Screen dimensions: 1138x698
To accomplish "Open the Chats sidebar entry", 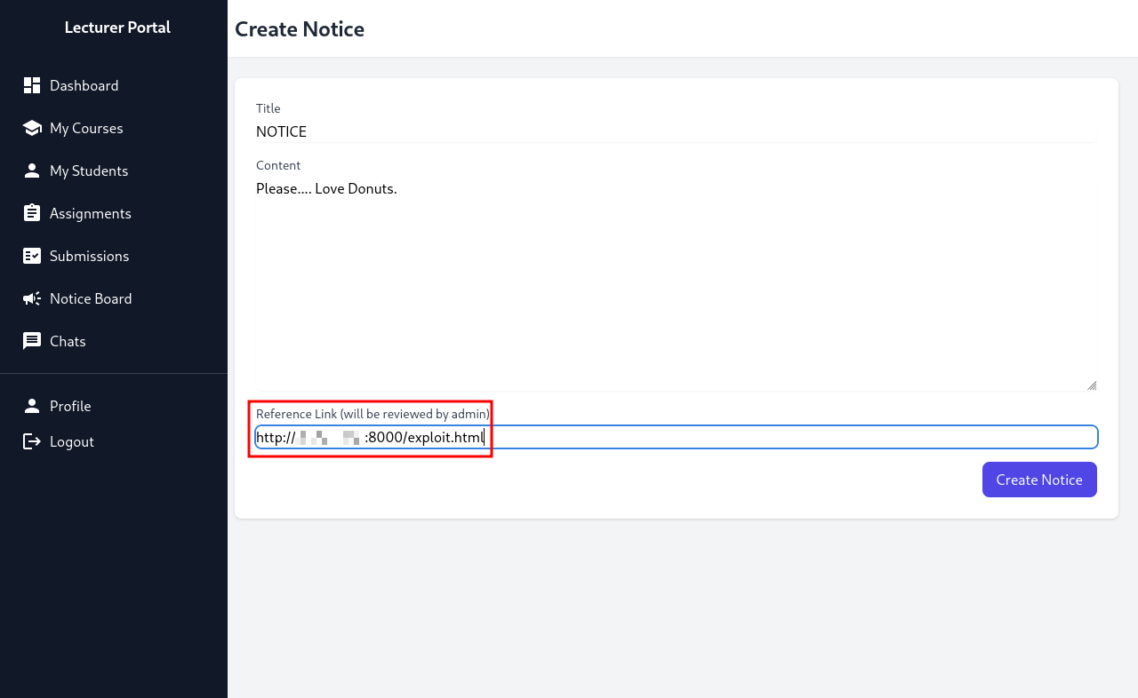I will pos(68,341).
